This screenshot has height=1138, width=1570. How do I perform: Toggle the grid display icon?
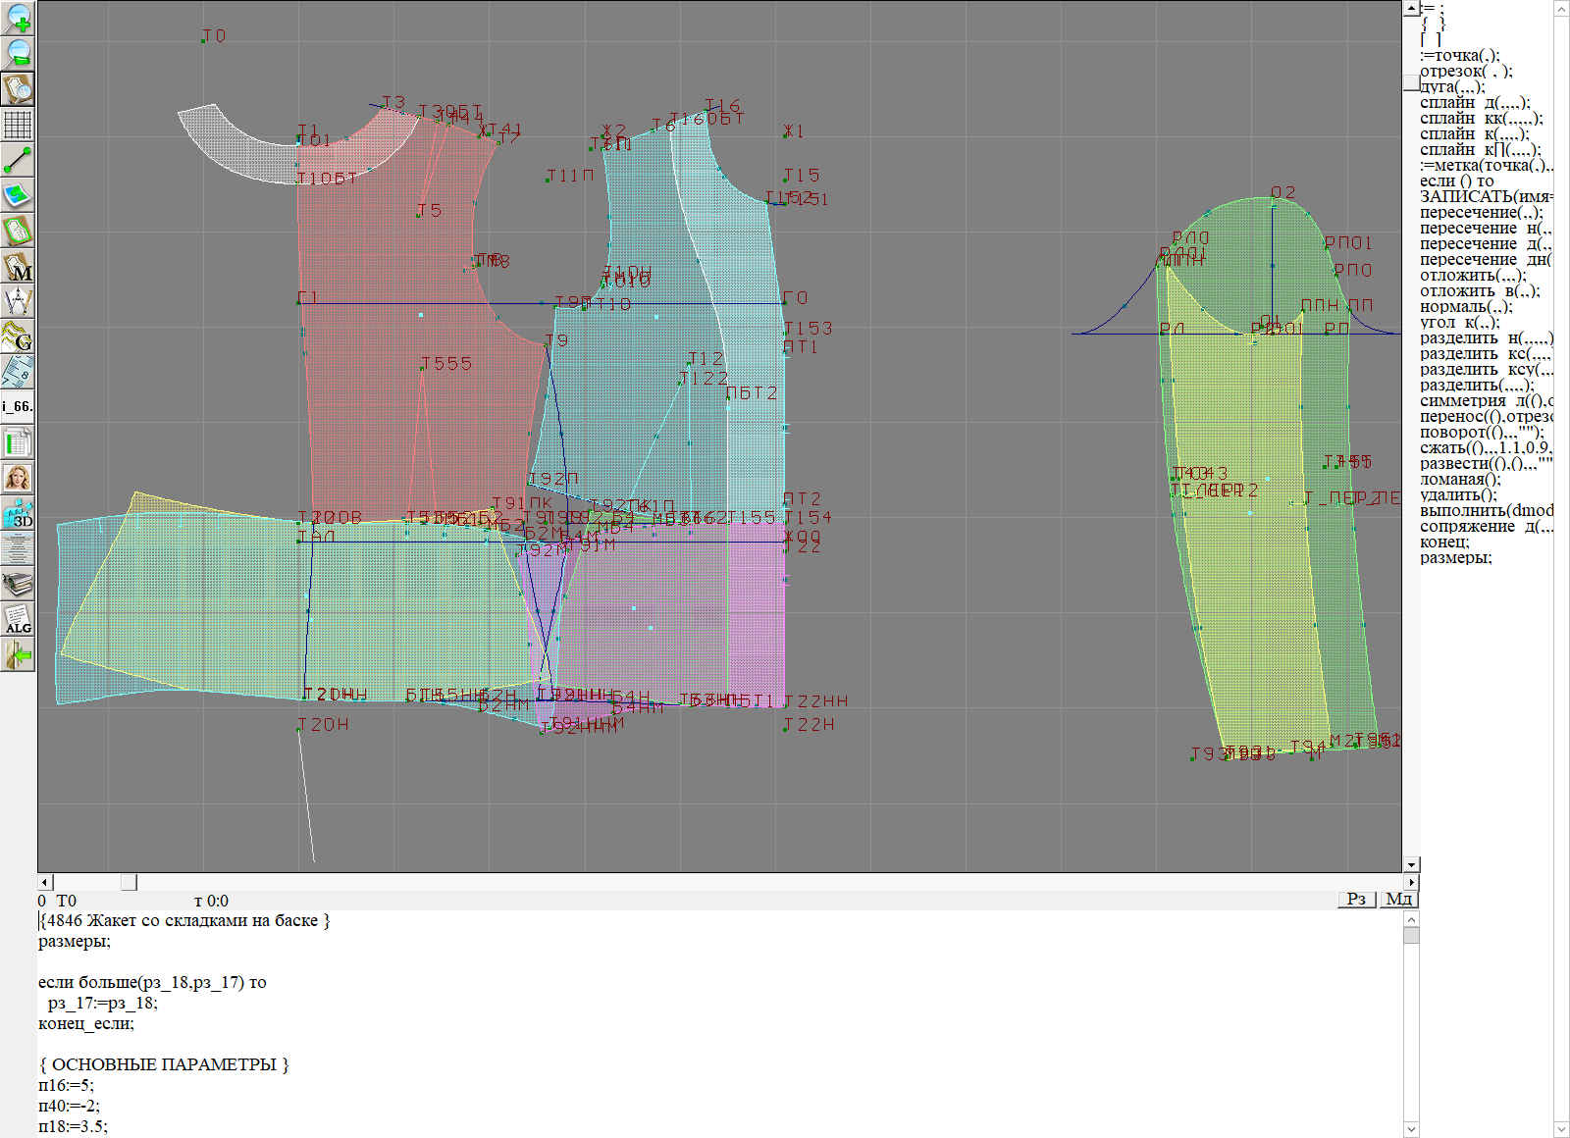pyautogui.click(x=18, y=125)
